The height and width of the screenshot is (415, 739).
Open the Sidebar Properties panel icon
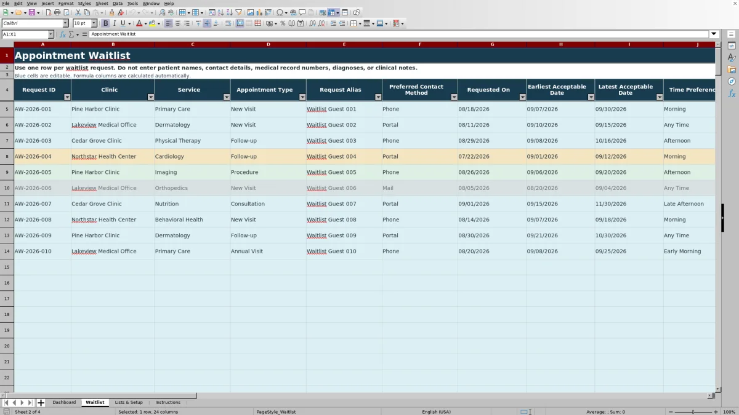pyautogui.click(x=732, y=46)
